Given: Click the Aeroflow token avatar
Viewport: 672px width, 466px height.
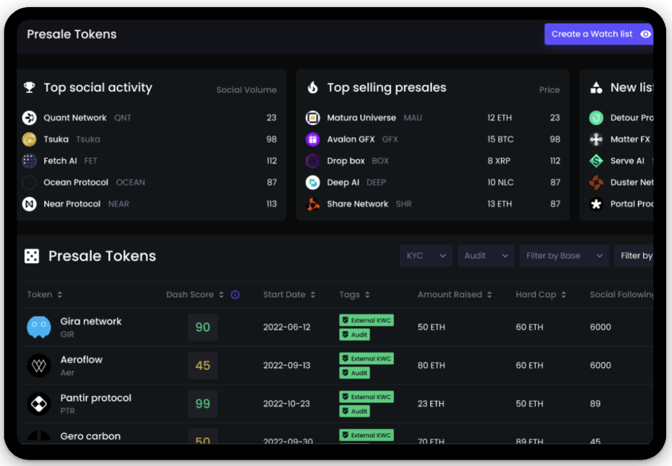Looking at the screenshot, I should pyautogui.click(x=39, y=365).
